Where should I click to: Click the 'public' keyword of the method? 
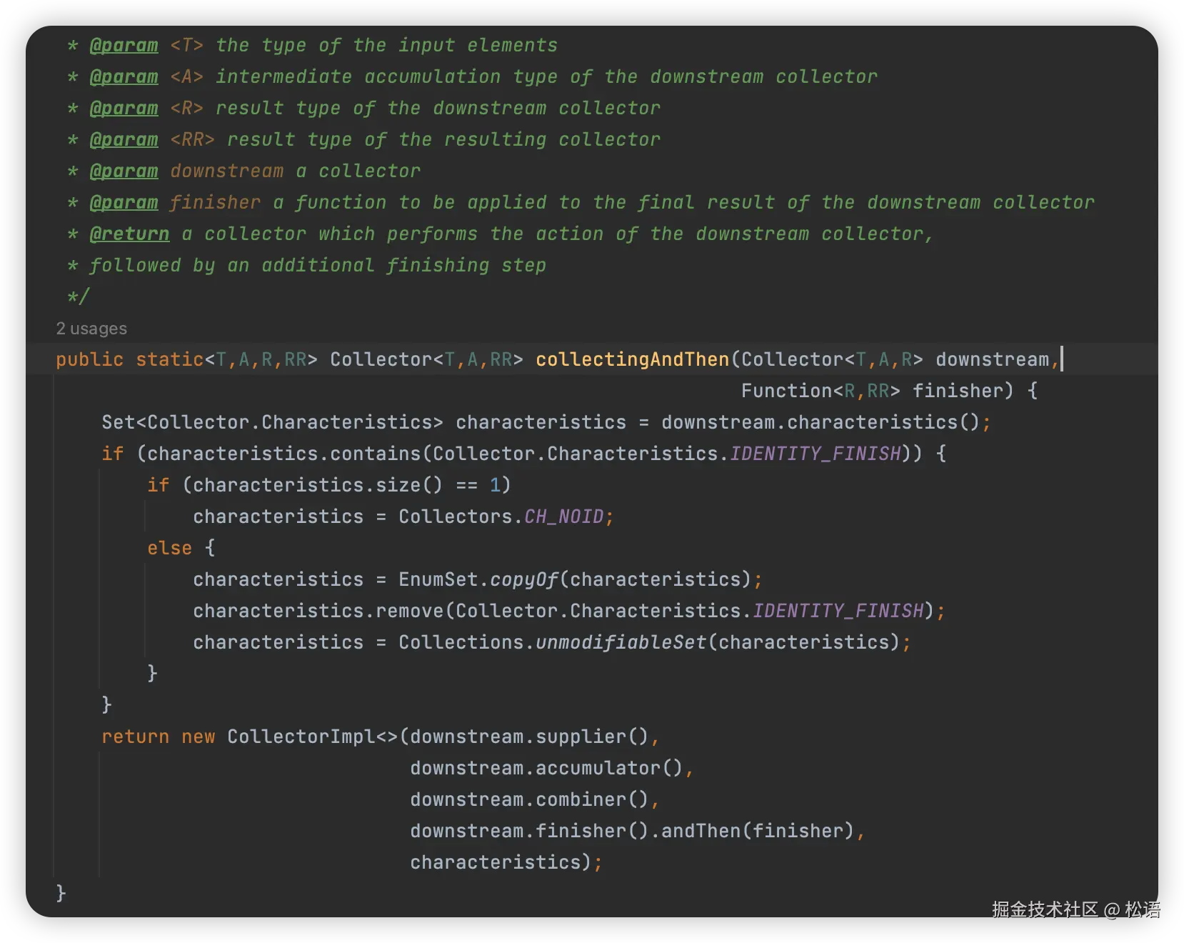pyautogui.click(x=89, y=359)
